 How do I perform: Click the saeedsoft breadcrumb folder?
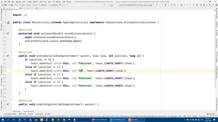[43, 5]
